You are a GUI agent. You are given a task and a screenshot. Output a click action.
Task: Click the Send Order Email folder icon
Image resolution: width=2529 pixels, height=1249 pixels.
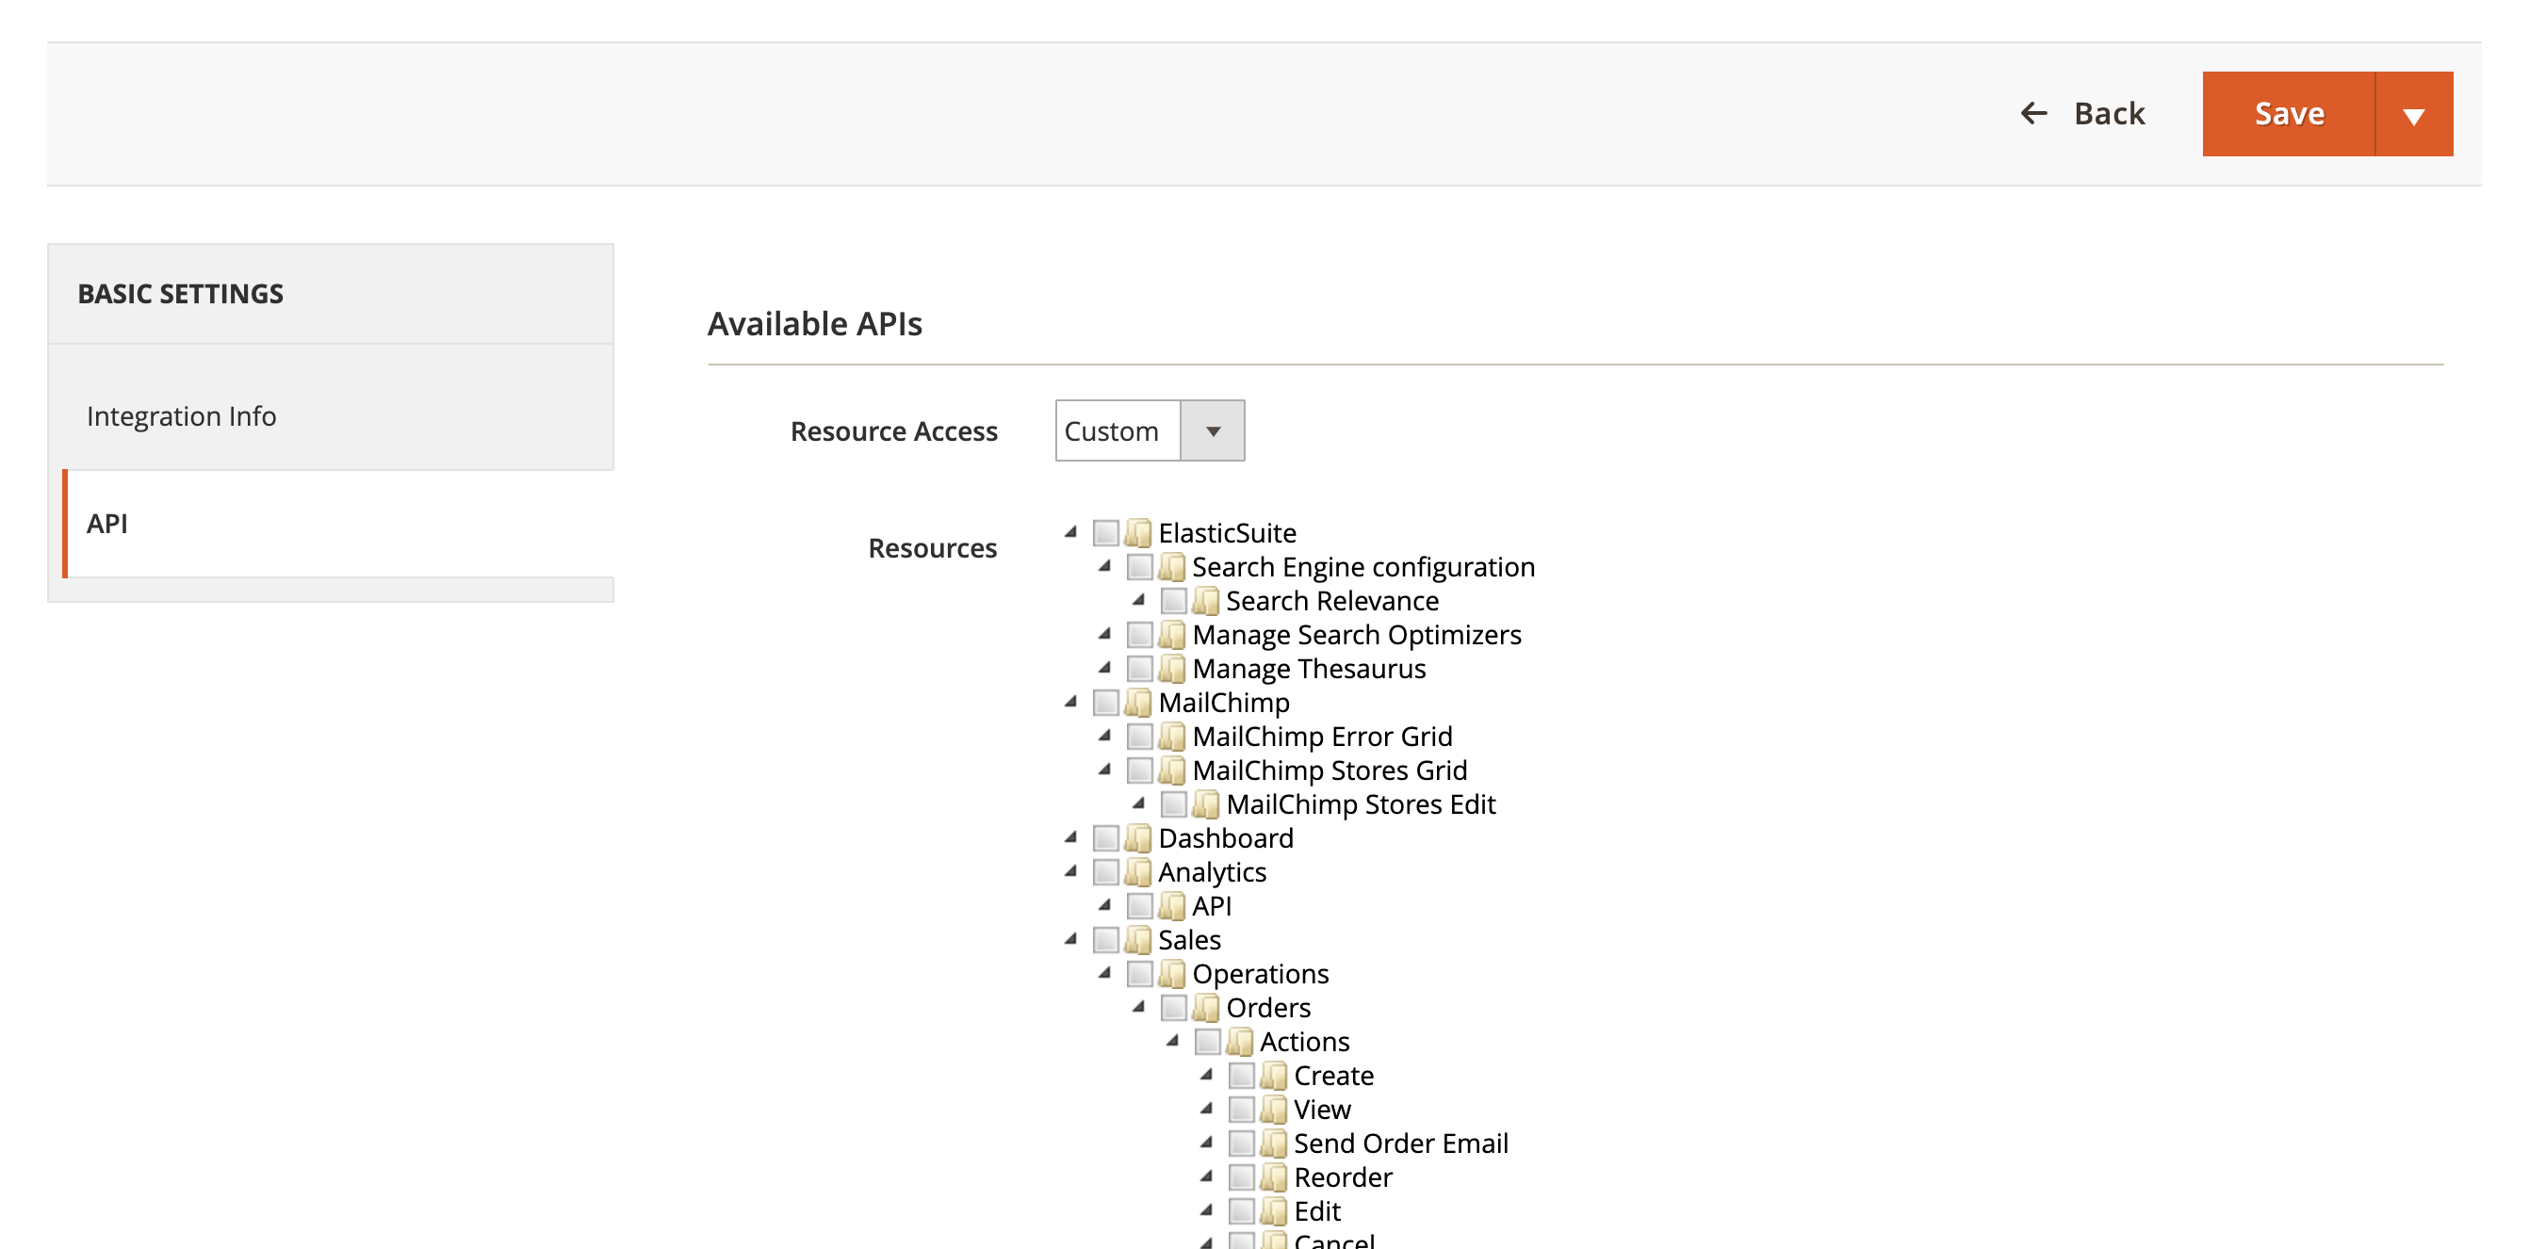(1273, 1144)
